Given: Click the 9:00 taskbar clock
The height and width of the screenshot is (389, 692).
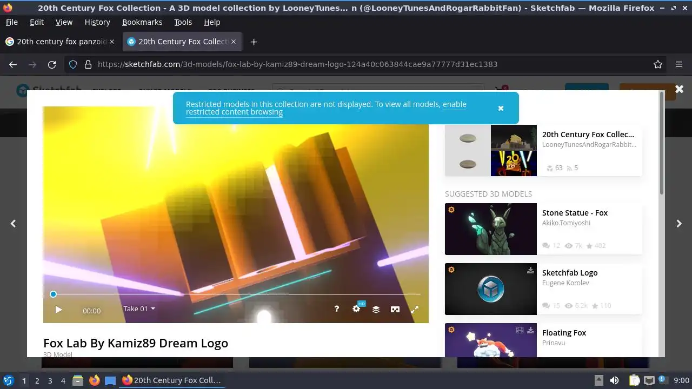Looking at the screenshot, I should (x=682, y=380).
